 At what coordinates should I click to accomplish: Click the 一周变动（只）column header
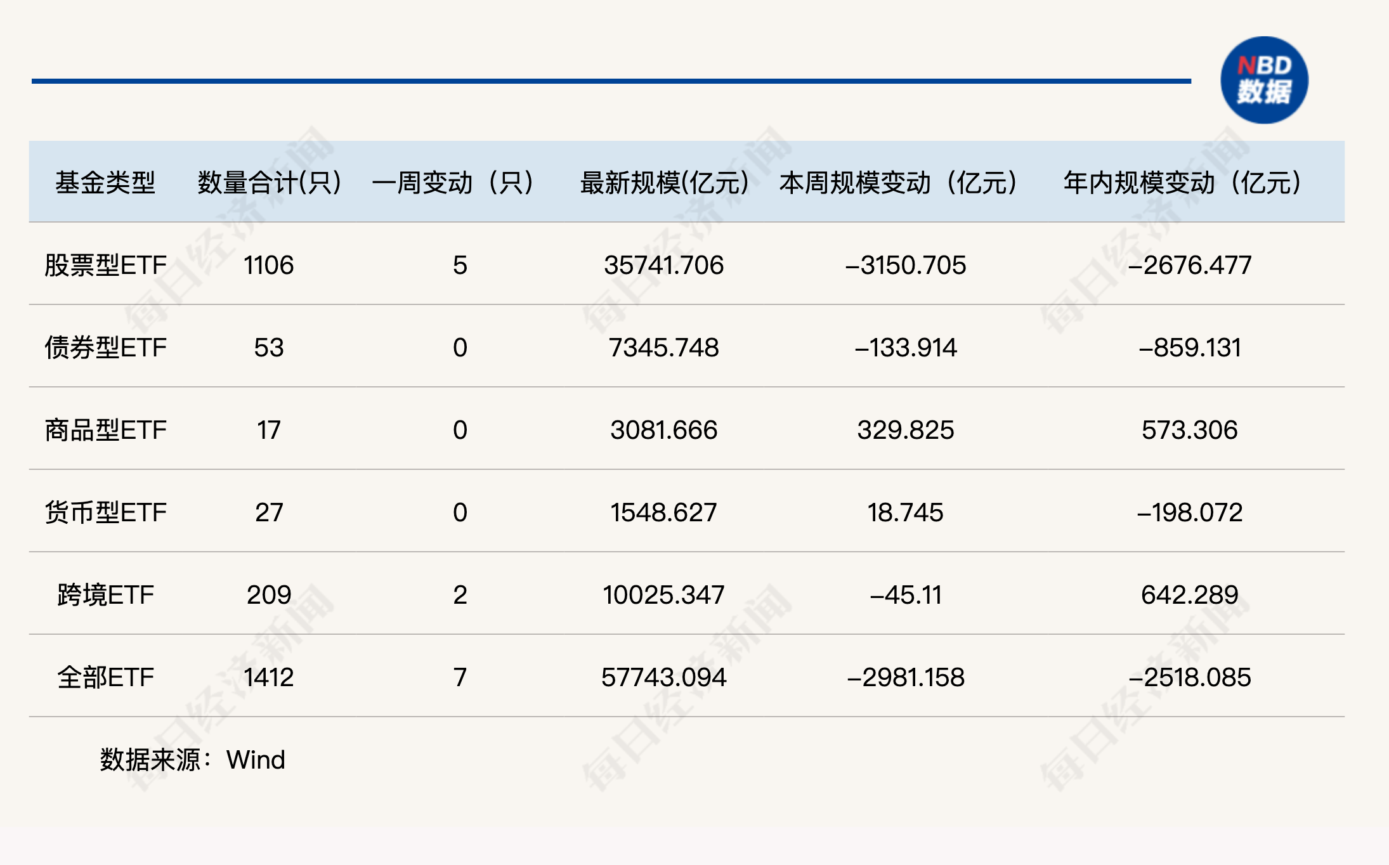[x=453, y=183]
